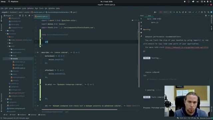This screenshot has width=213, height=120.
Task: Click the Git push arrow icon
Action: click(199, 12)
